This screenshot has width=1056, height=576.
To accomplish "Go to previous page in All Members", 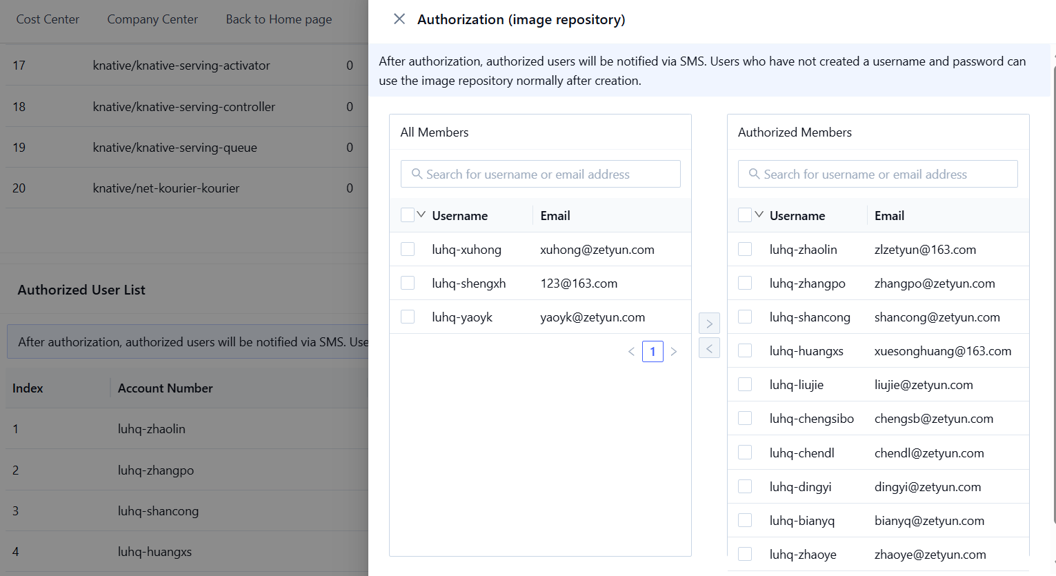I will (631, 352).
